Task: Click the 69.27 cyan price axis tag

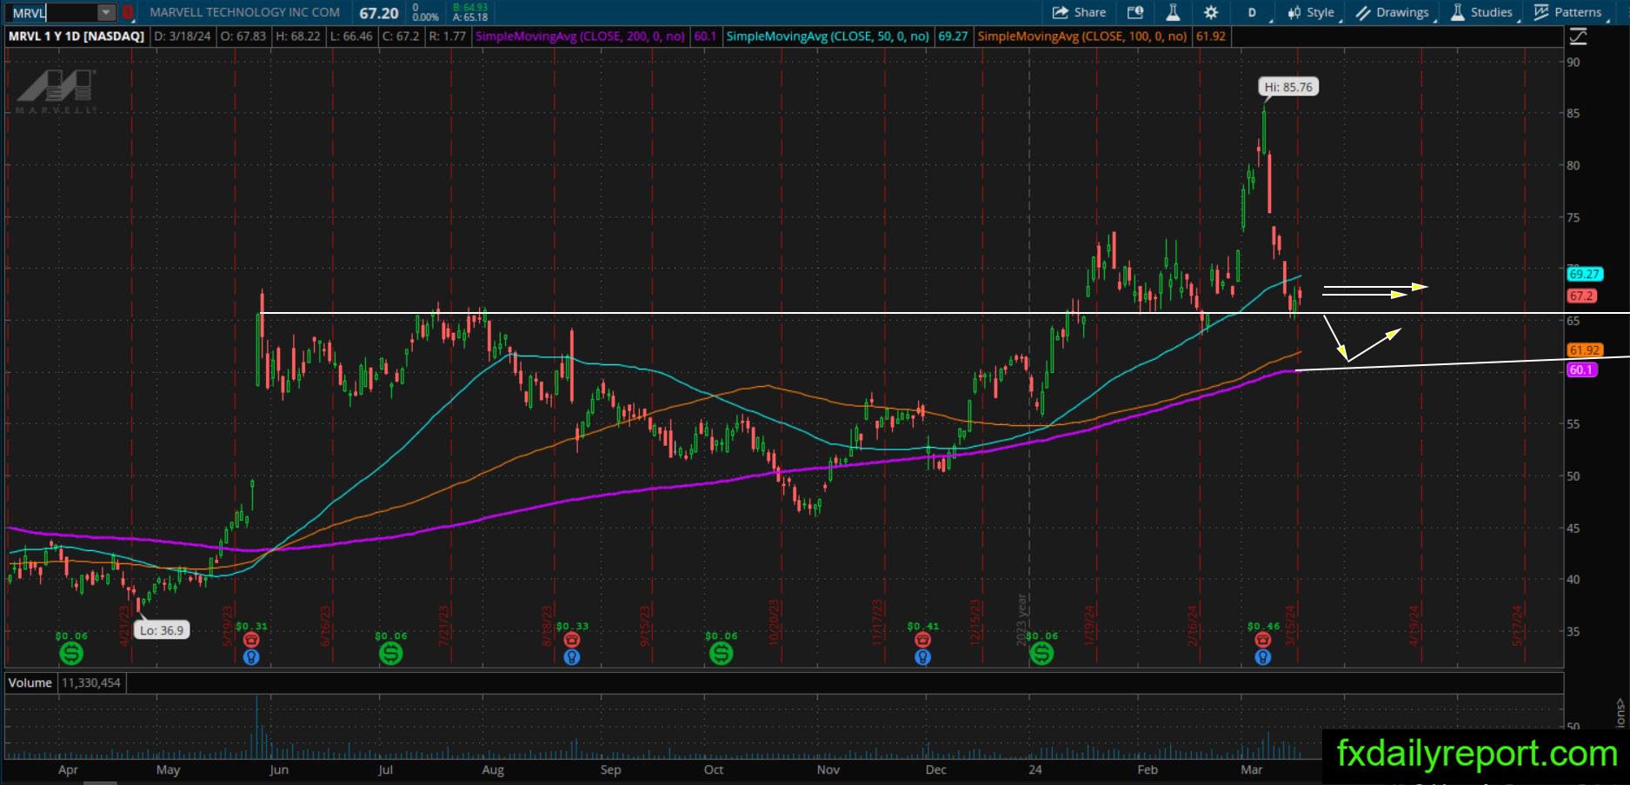Action: 1585,274
